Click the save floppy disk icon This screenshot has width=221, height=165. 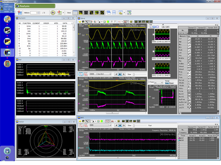7,151
